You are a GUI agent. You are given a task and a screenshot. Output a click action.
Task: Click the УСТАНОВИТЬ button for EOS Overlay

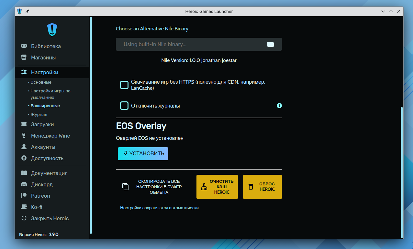[x=143, y=154]
